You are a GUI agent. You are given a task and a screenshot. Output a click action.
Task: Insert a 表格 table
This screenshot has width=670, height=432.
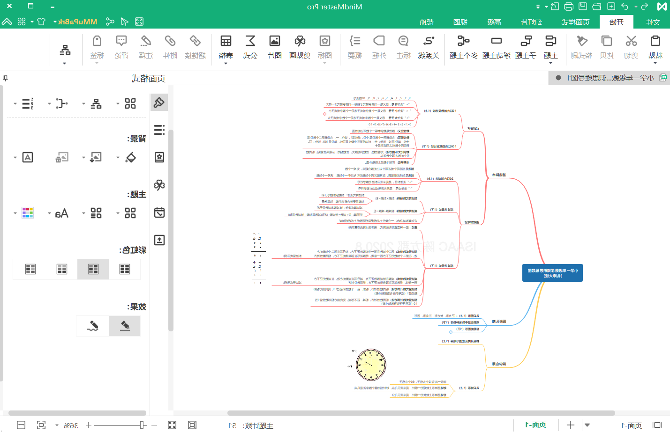[x=226, y=47]
